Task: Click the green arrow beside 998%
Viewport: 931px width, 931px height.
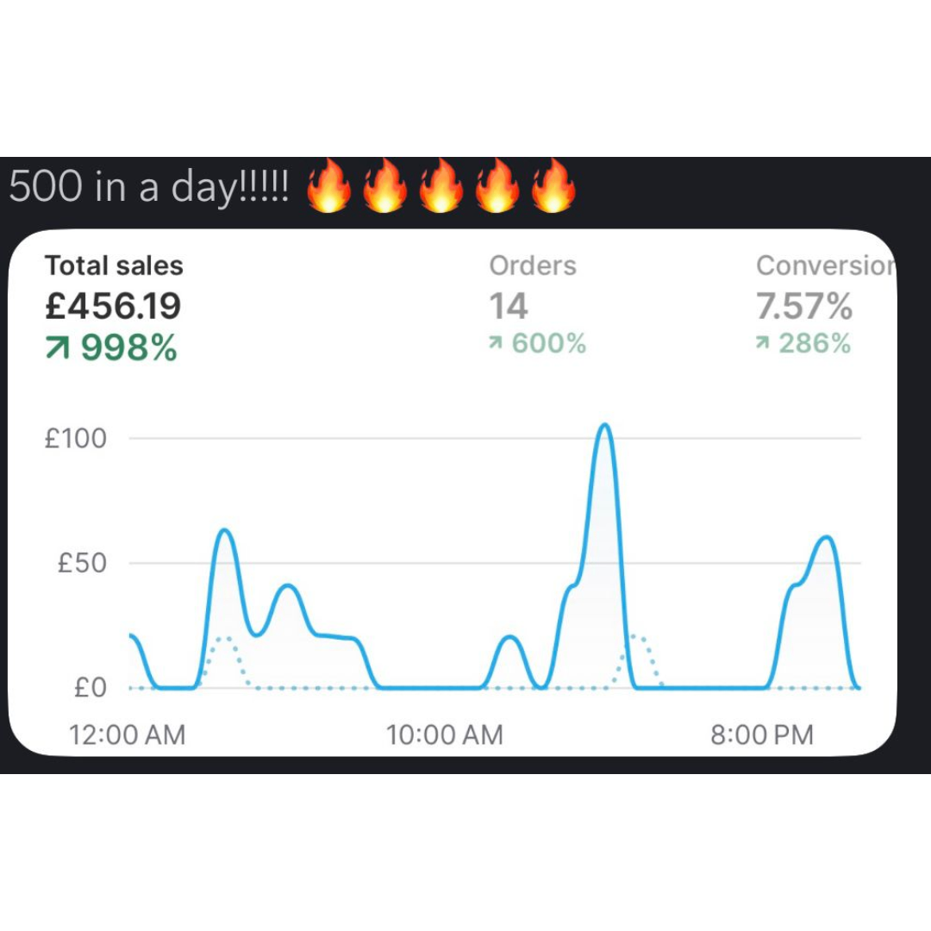Action: pos(59,347)
